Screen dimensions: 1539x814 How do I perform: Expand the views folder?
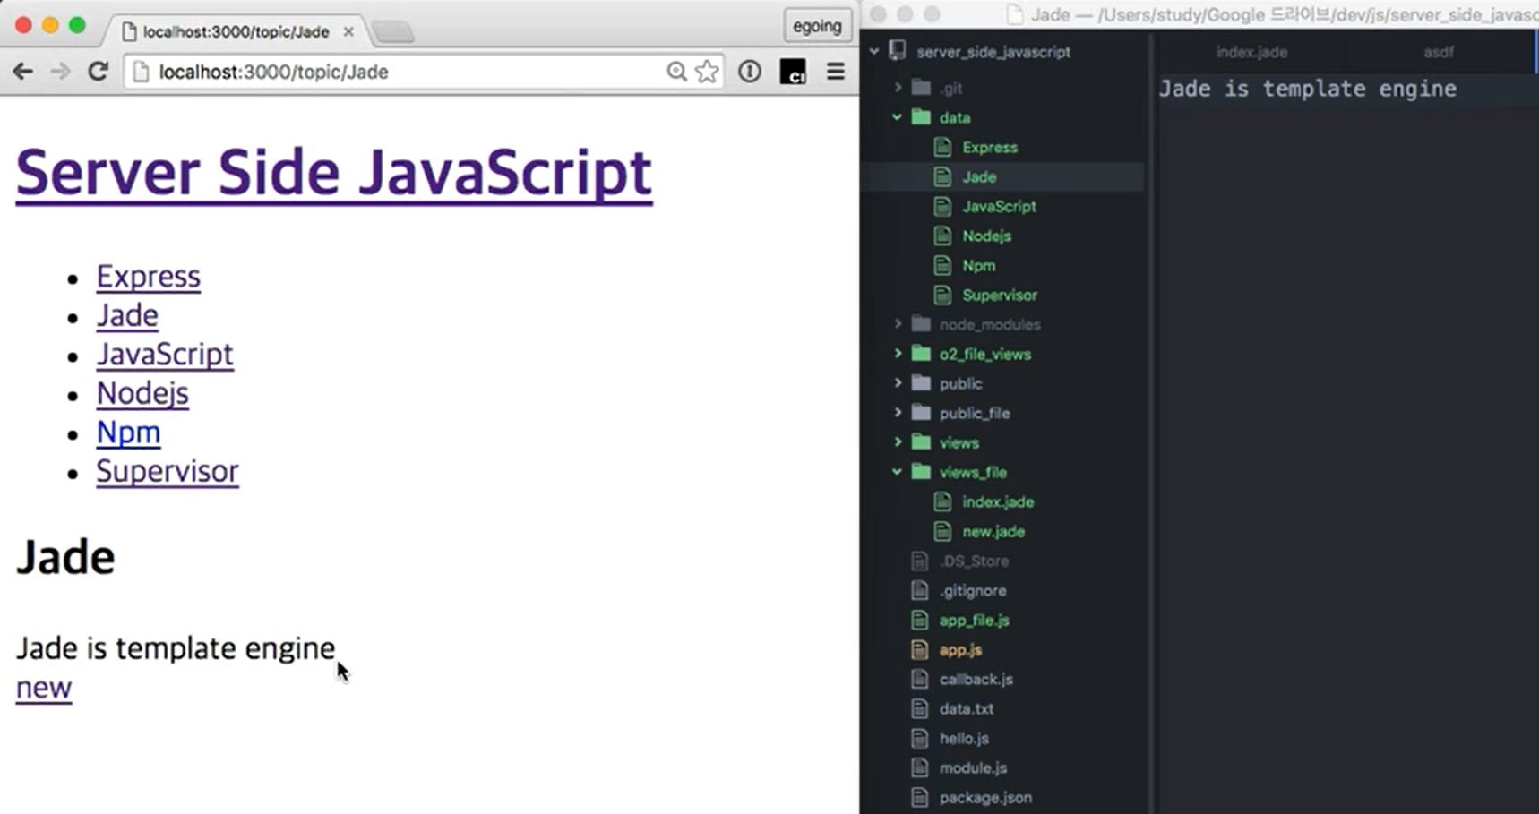pyautogui.click(x=898, y=442)
